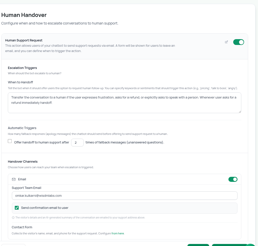Toggle the Human Support Request switch
Screen dimensions: 258x246
pyautogui.click(x=239, y=42)
